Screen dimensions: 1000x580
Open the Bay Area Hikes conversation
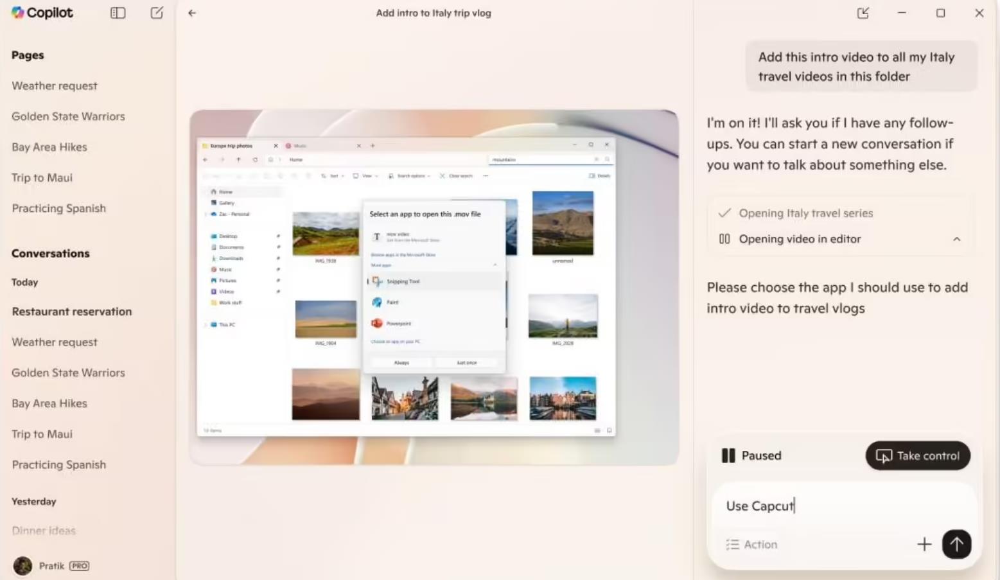(x=49, y=403)
